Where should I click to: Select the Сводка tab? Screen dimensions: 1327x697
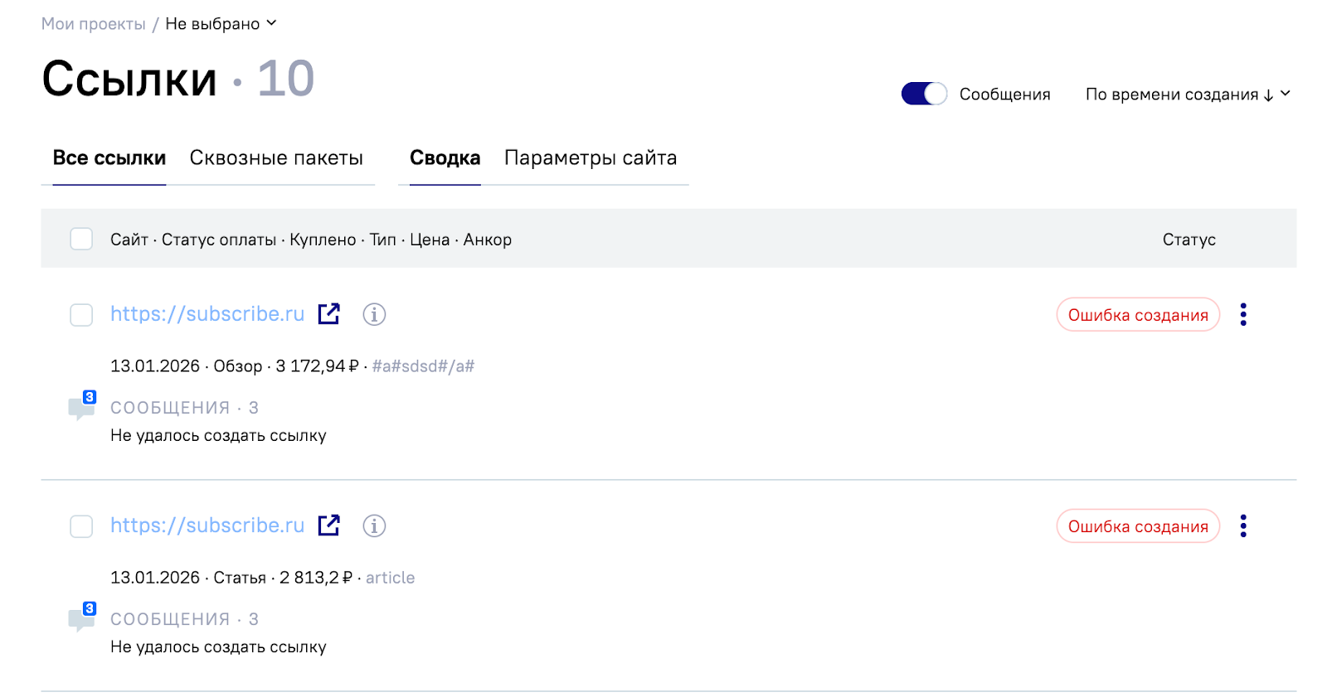click(x=445, y=157)
